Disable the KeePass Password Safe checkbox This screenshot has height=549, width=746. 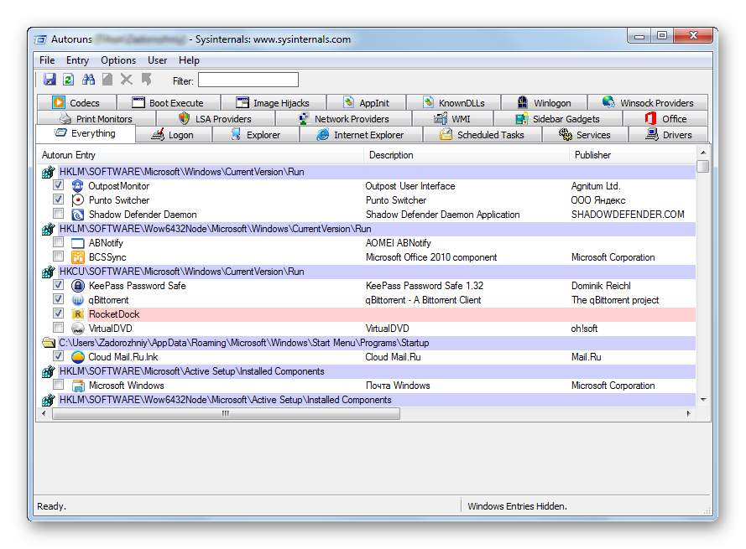click(x=58, y=285)
